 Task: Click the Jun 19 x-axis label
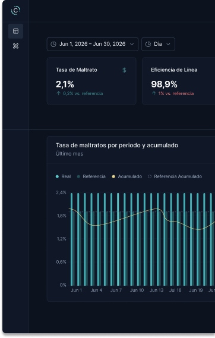(x=196, y=290)
